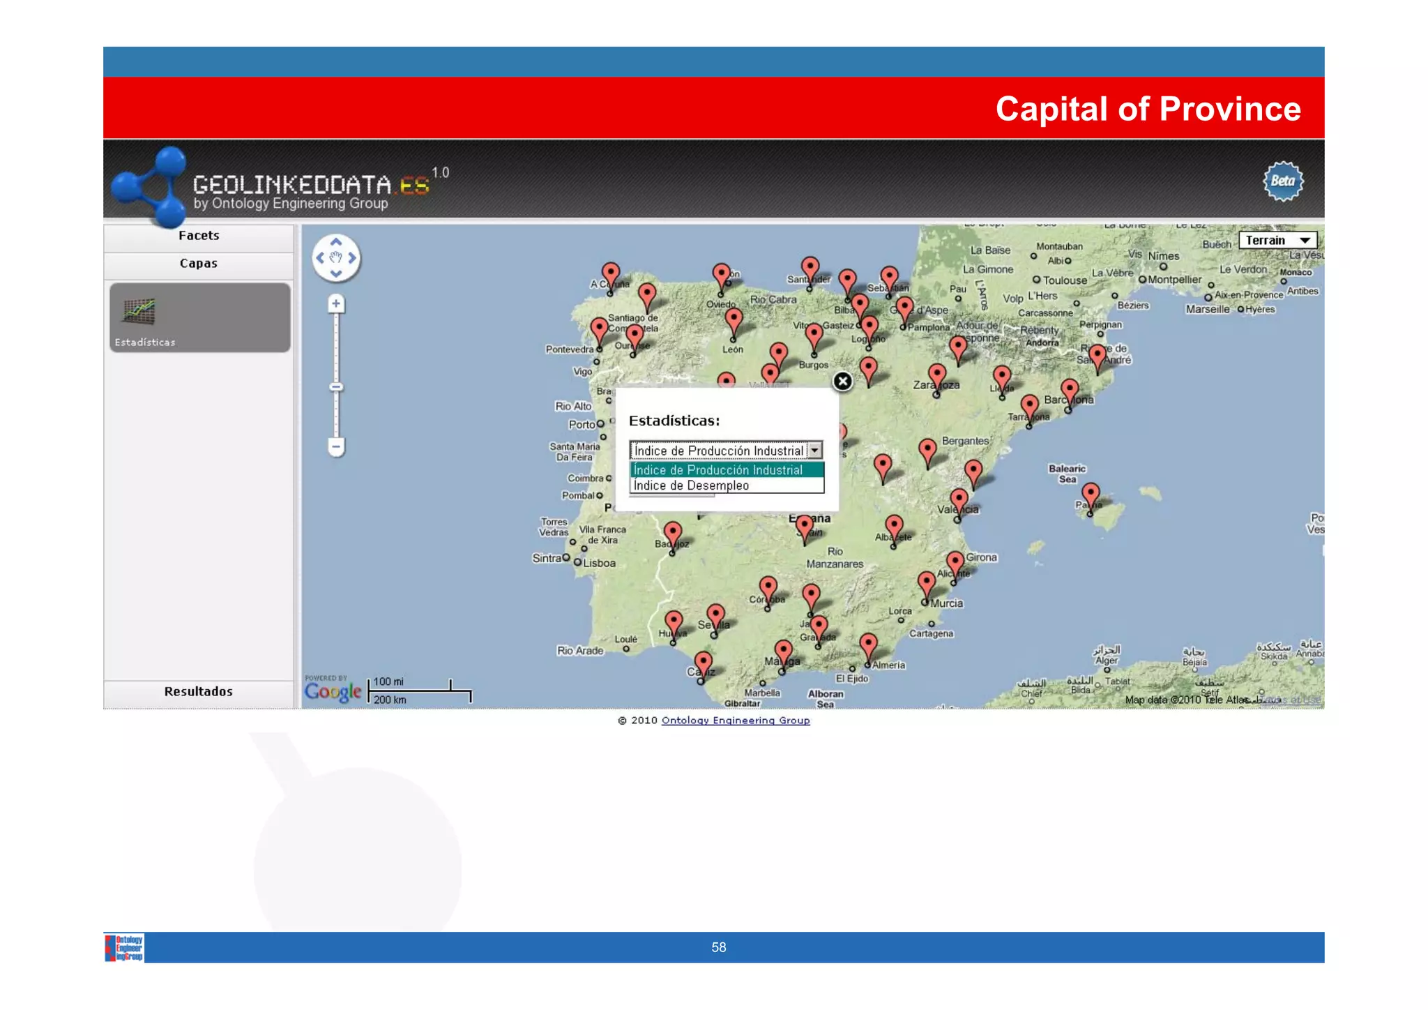Zoom in with the plus button
1428x1010 pixels.
336,303
